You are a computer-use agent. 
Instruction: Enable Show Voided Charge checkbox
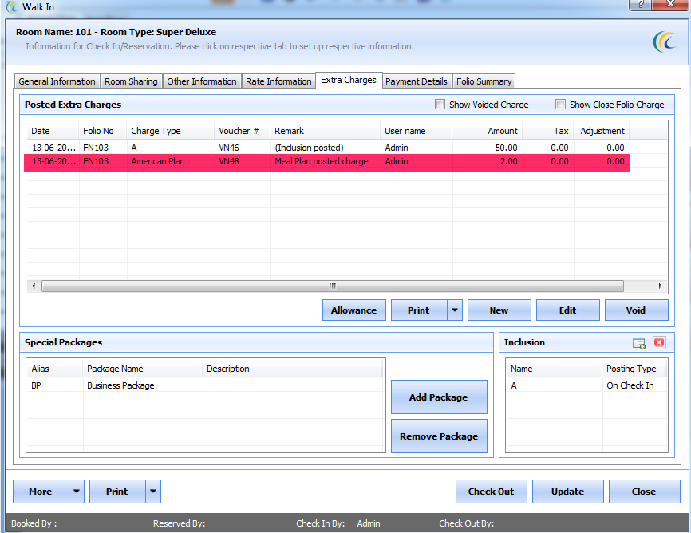440,104
